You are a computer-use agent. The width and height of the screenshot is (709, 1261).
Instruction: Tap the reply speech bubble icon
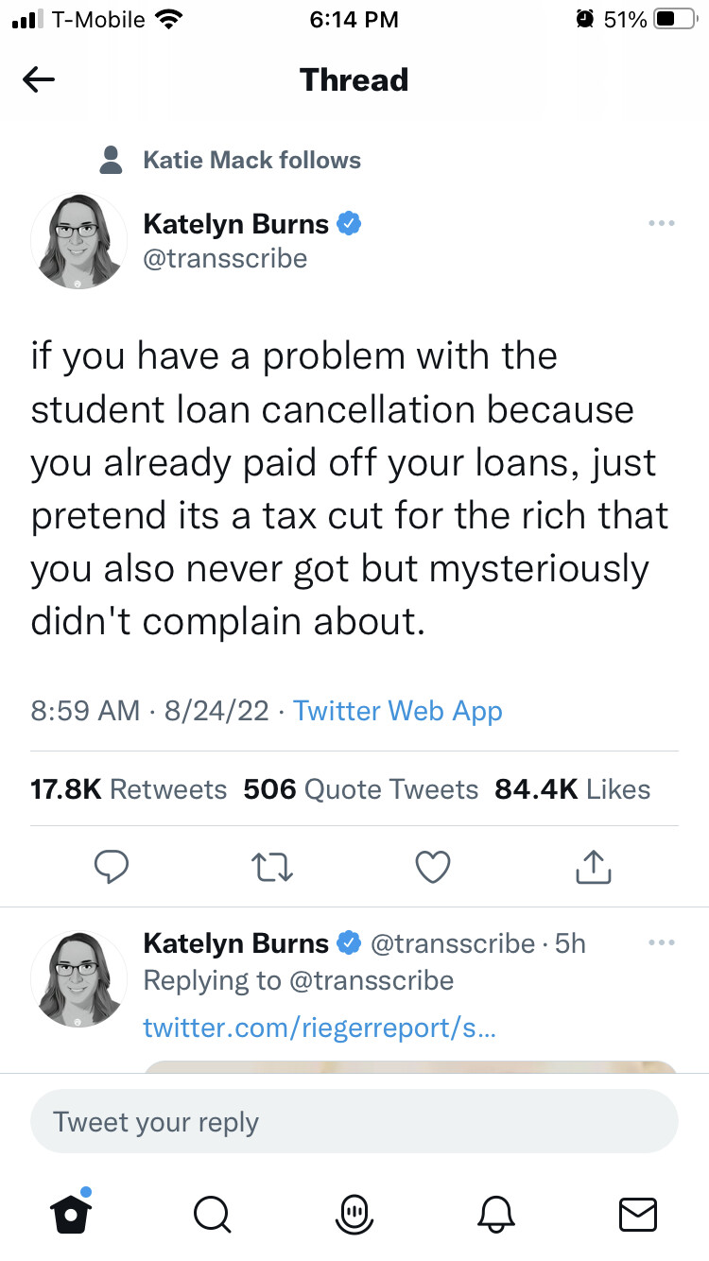coord(112,866)
